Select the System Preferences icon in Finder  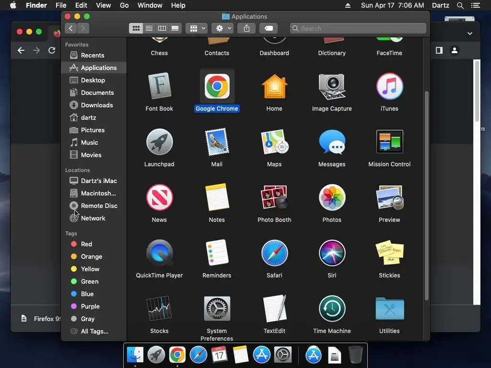217,309
